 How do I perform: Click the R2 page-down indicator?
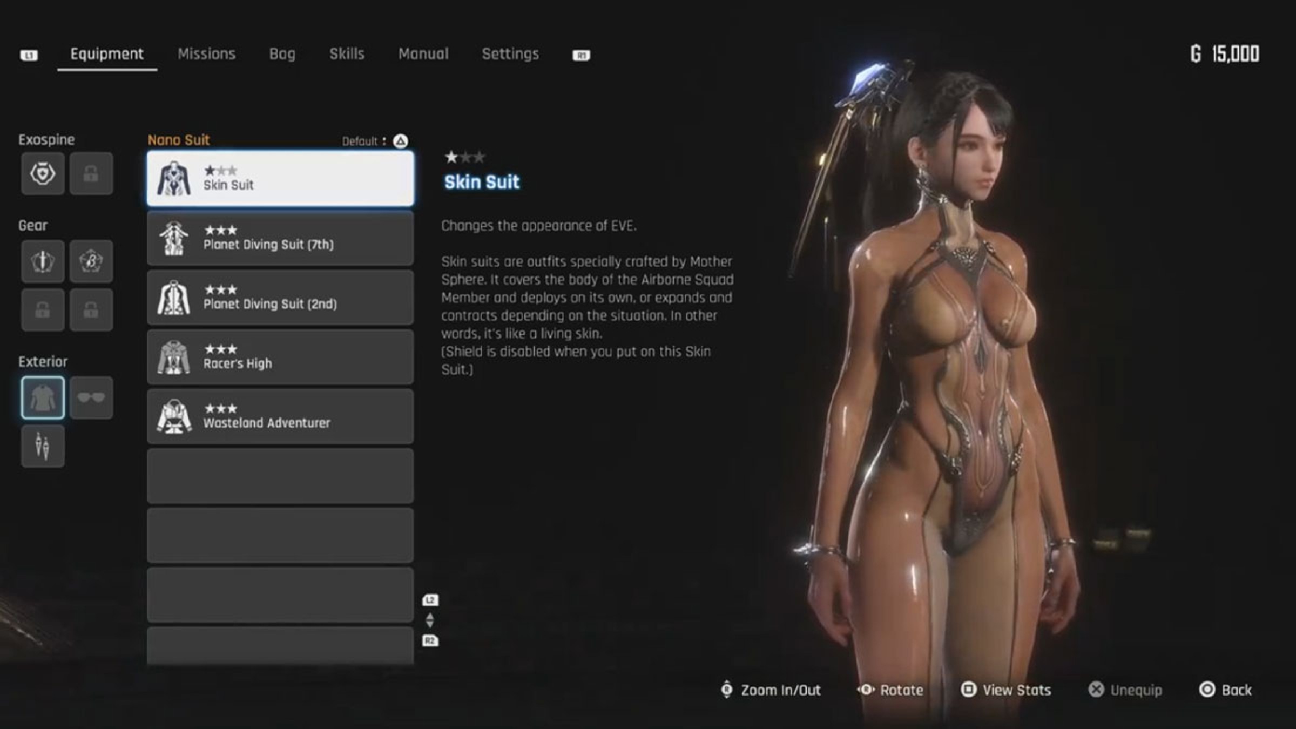click(x=430, y=641)
